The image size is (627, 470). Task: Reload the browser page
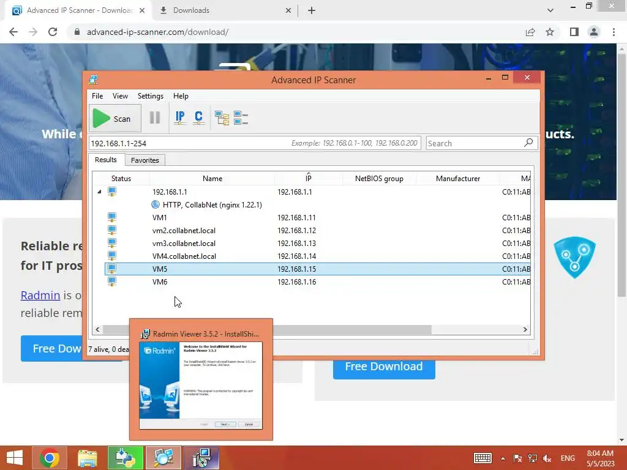pyautogui.click(x=53, y=32)
